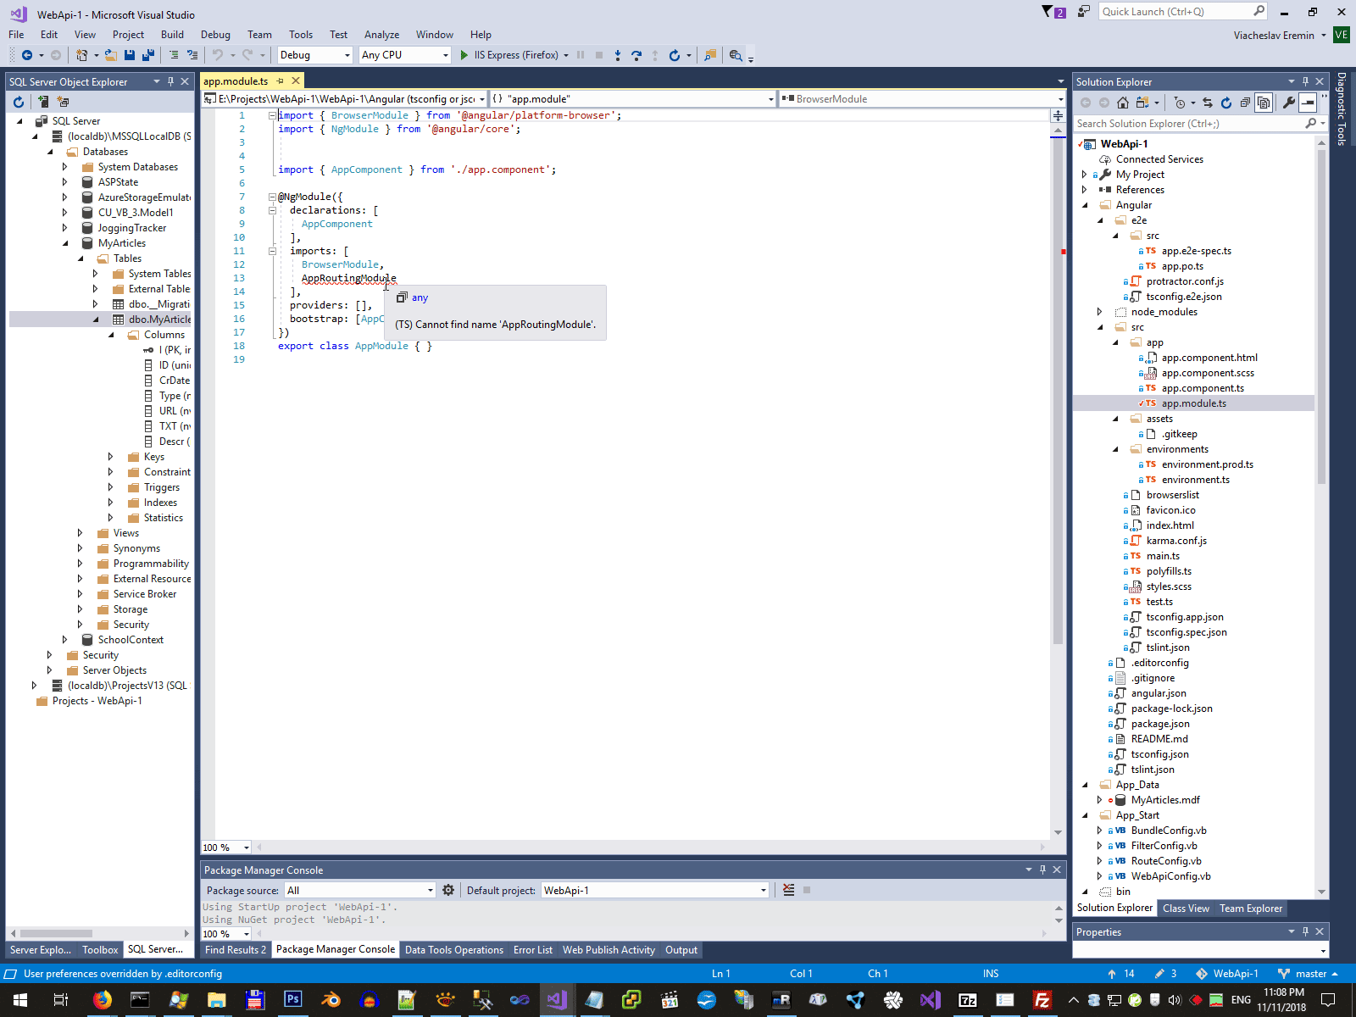Collapse the imports outlining block

[x=272, y=251]
